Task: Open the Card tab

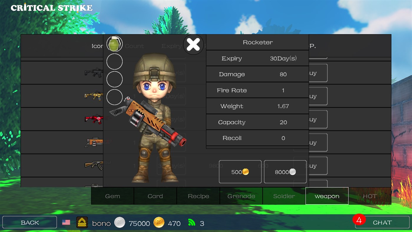Action: tap(155, 196)
